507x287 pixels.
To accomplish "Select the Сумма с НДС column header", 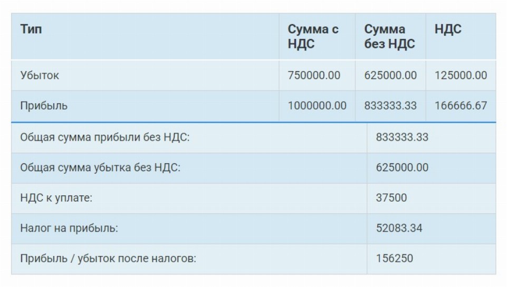I will [313, 36].
